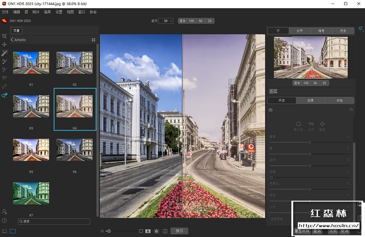Click the 预习 preview button
Image resolution: width=365 pixels, height=237 pixels.
179,231
